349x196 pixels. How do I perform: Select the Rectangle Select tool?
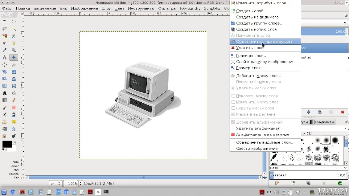[5, 22]
